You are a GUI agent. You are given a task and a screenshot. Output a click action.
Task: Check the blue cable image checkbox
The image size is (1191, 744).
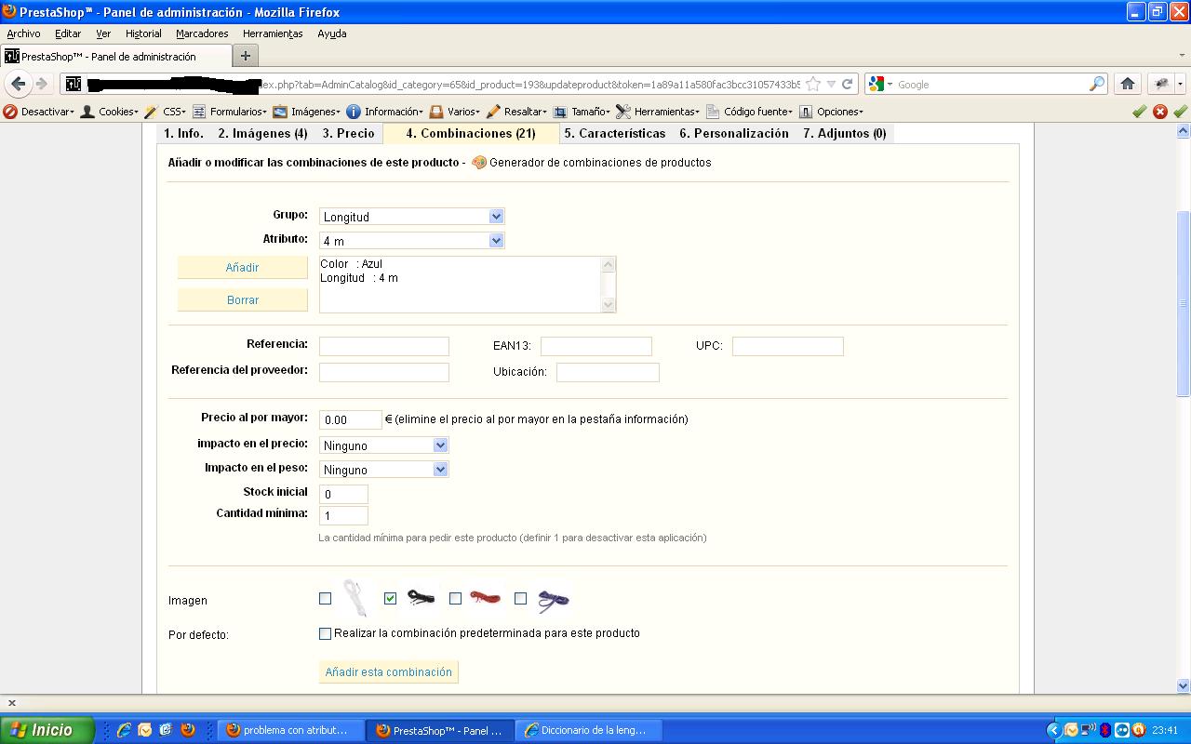(520, 599)
